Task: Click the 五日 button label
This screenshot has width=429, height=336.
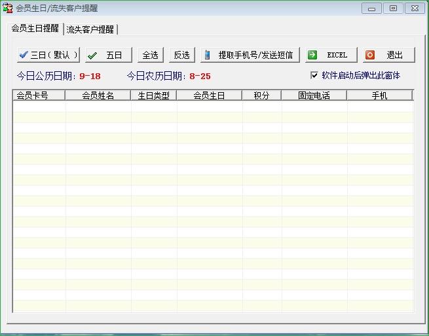Action: 114,55
